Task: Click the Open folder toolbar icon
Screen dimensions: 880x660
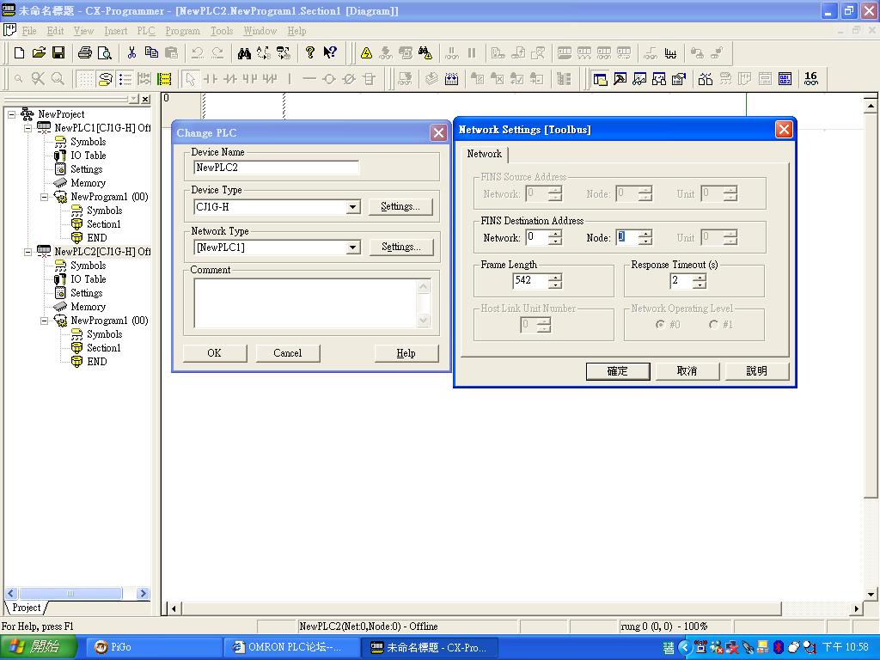Action: pos(39,52)
